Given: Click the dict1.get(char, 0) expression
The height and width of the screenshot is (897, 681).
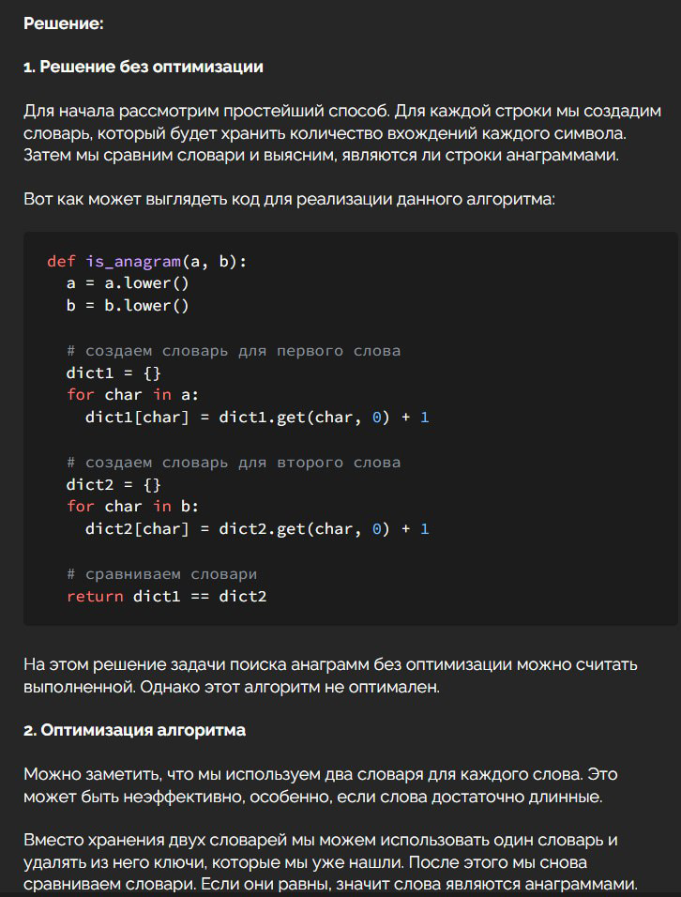Looking at the screenshot, I should point(304,417).
